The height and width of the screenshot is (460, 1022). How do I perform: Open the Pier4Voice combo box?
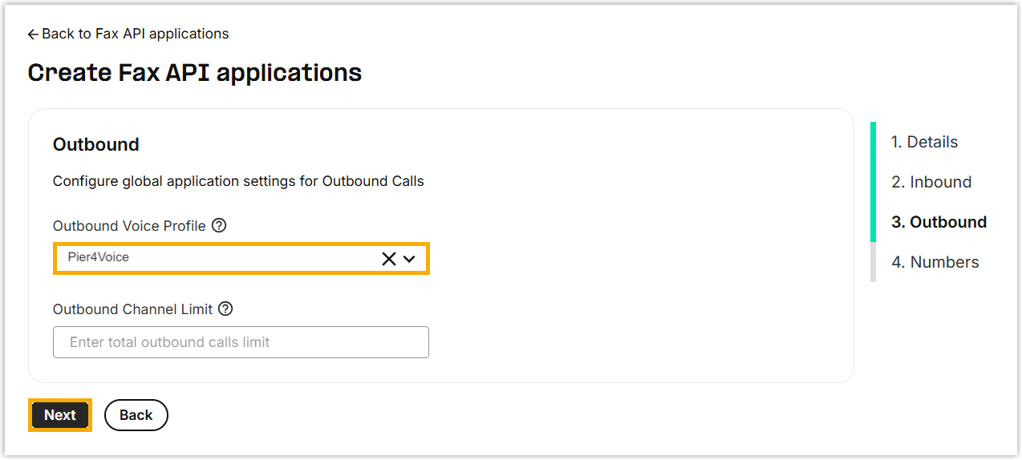(x=217, y=258)
